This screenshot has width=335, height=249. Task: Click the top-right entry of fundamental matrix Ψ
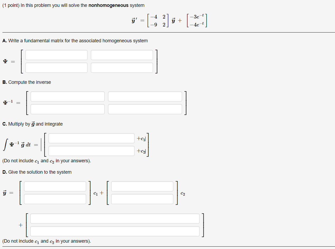coord(122,55)
